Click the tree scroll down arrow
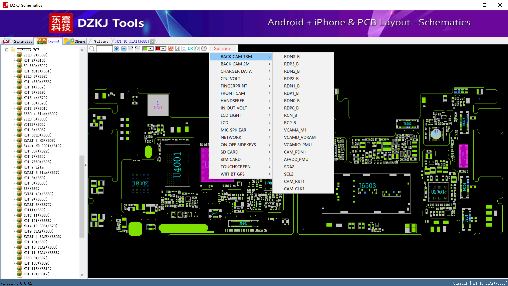Screen dimensions: 508x286 (x=82, y=275)
